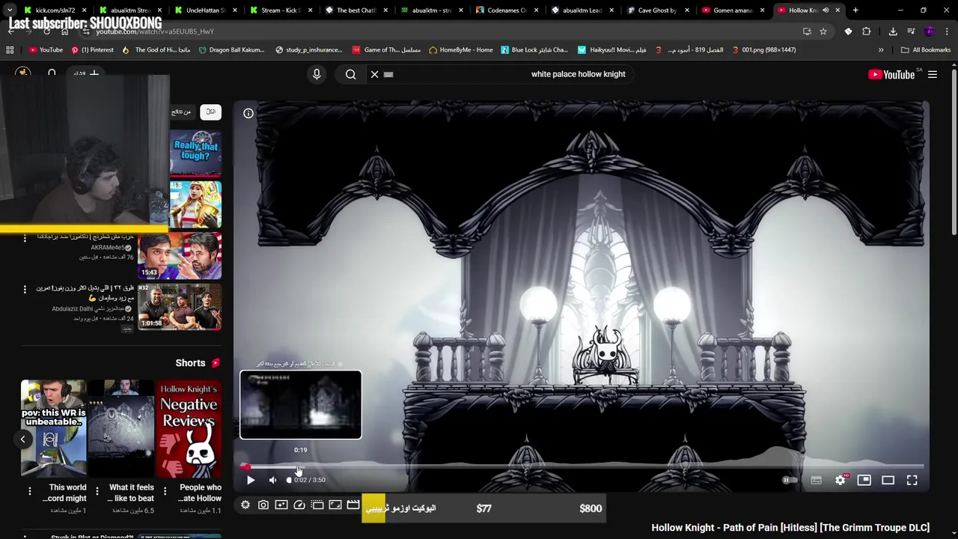Screen dimensions: 958x539
Task: Seek along the video progress bar
Action: [x=582, y=466]
